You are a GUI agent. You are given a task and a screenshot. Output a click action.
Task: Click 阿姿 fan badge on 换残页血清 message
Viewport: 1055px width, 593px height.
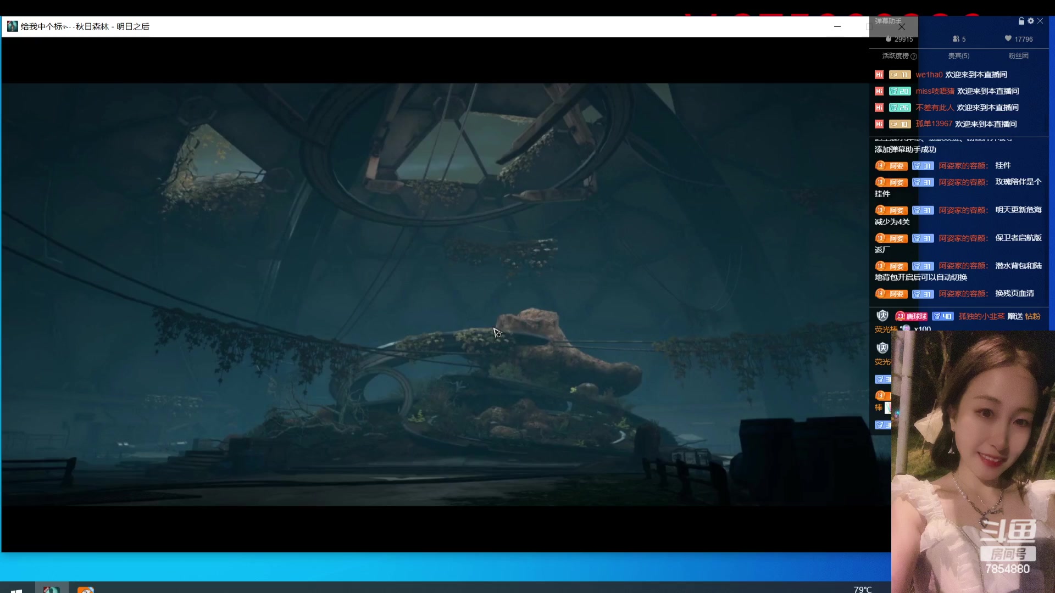(891, 294)
